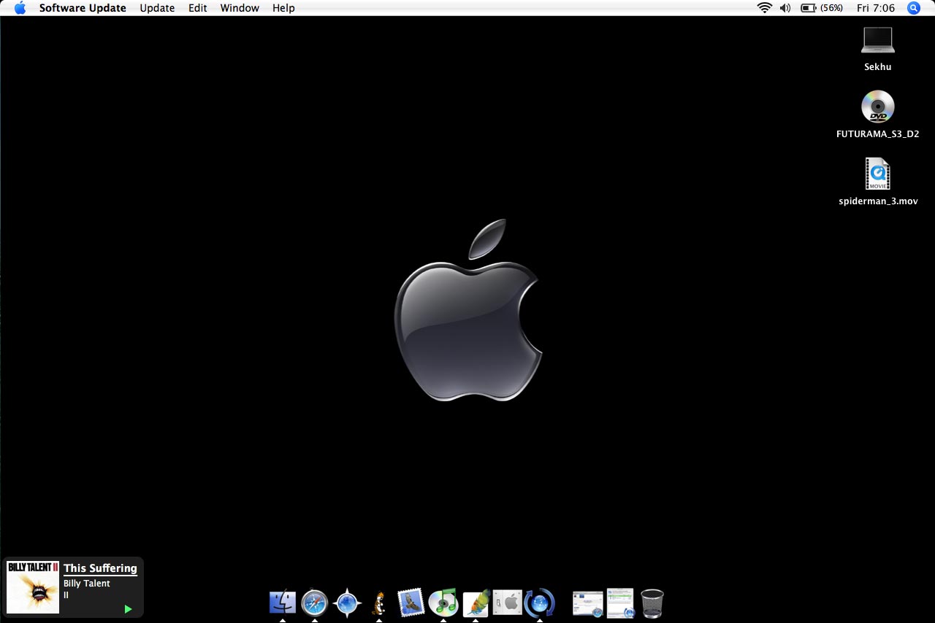Click the Wi-Fi status icon in menu bar
Image resolution: width=935 pixels, height=623 pixels.
coord(765,8)
